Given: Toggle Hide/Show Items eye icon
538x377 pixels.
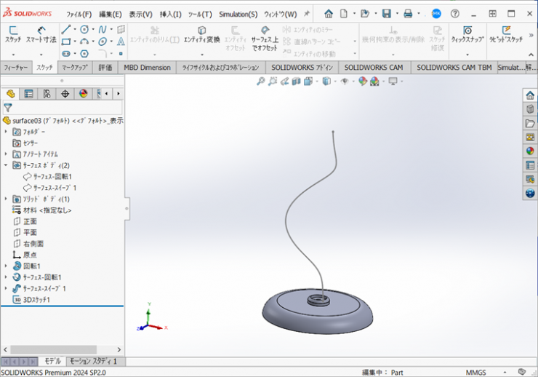Looking at the screenshot, I should click(345, 82).
